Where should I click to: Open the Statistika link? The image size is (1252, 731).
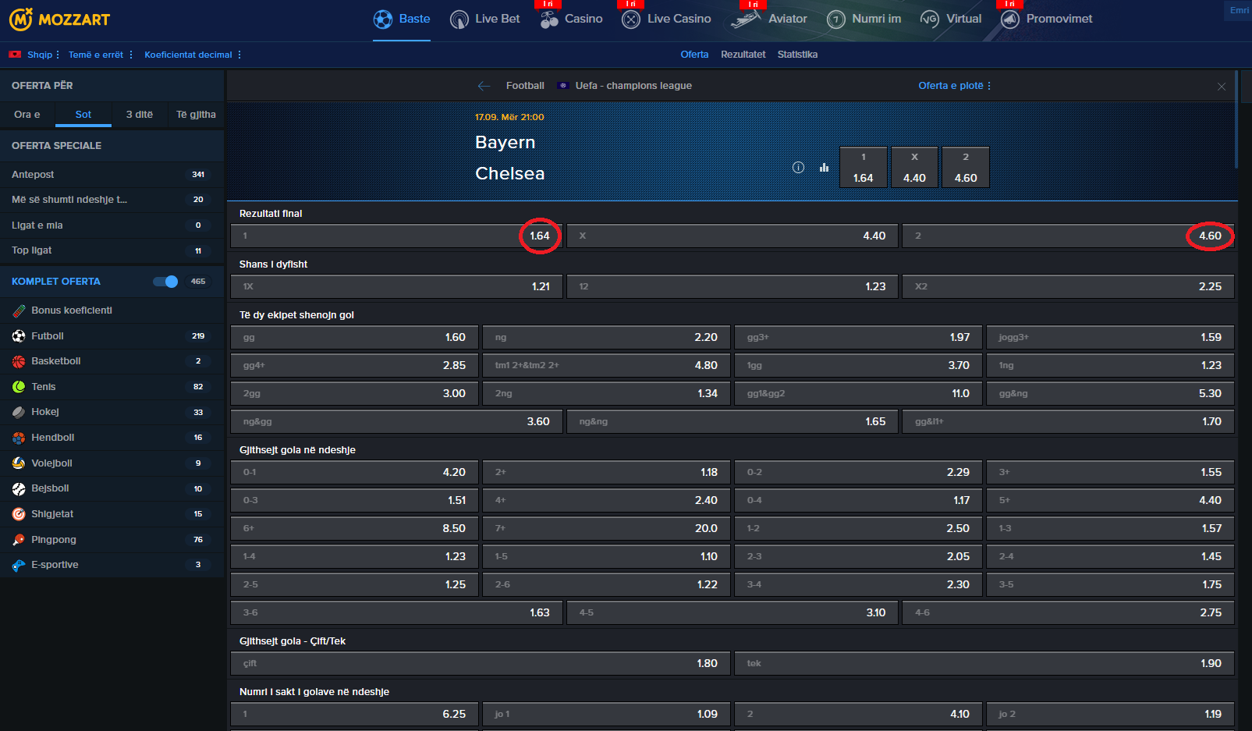tap(797, 55)
